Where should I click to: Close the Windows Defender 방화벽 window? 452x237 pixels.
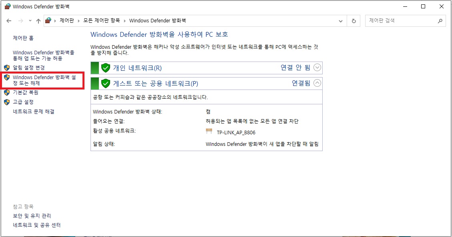point(441,6)
